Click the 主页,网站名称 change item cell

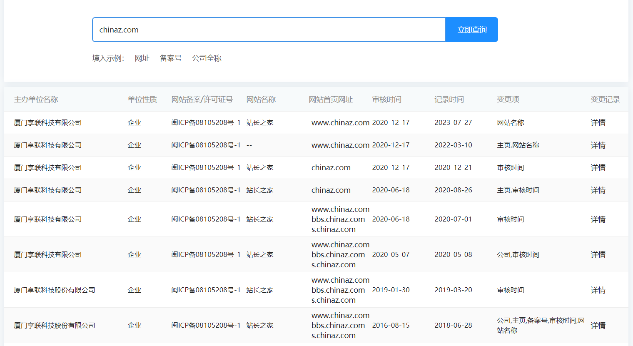[x=518, y=145]
